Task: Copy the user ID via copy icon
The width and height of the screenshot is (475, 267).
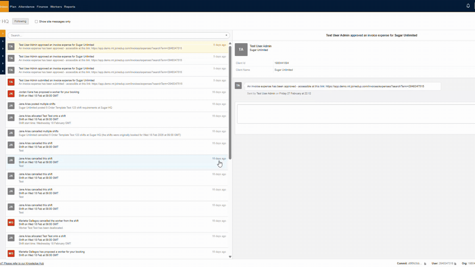Action: pos(455,264)
